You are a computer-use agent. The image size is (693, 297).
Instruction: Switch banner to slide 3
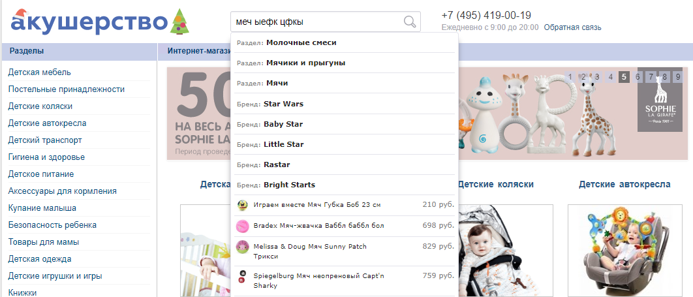click(x=597, y=77)
